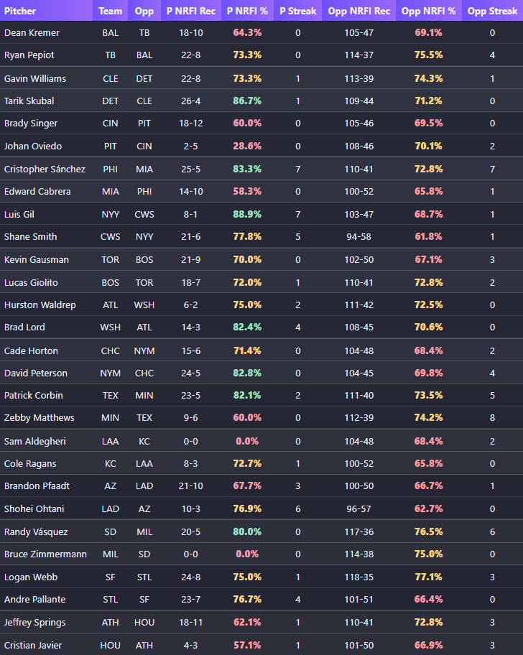
Task: Select pitcher Zebby Matthews
Action: click(40, 418)
